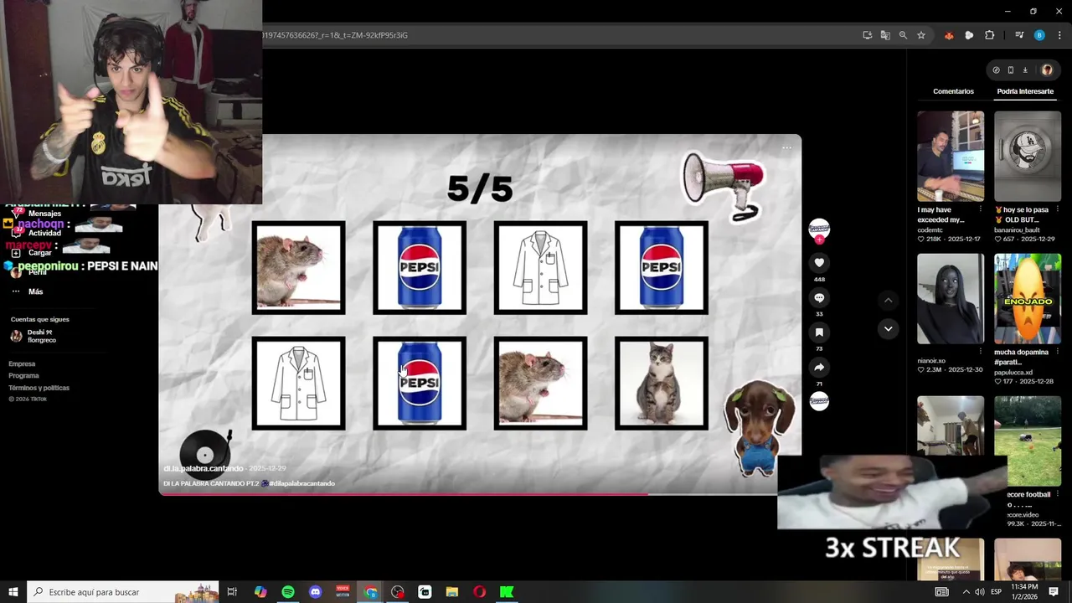Image resolution: width=1072 pixels, height=603 pixels.
Task: Open the spinning sound disc below share
Action: coord(819,401)
